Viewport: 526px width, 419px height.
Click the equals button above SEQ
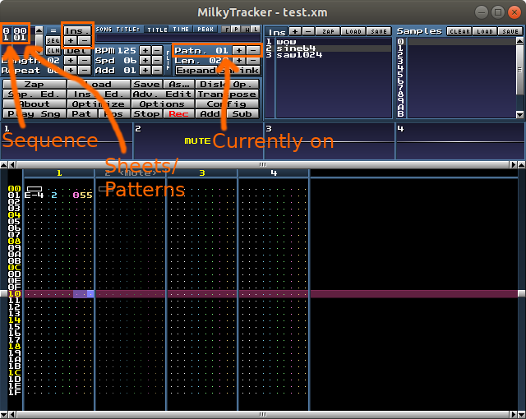53,31
